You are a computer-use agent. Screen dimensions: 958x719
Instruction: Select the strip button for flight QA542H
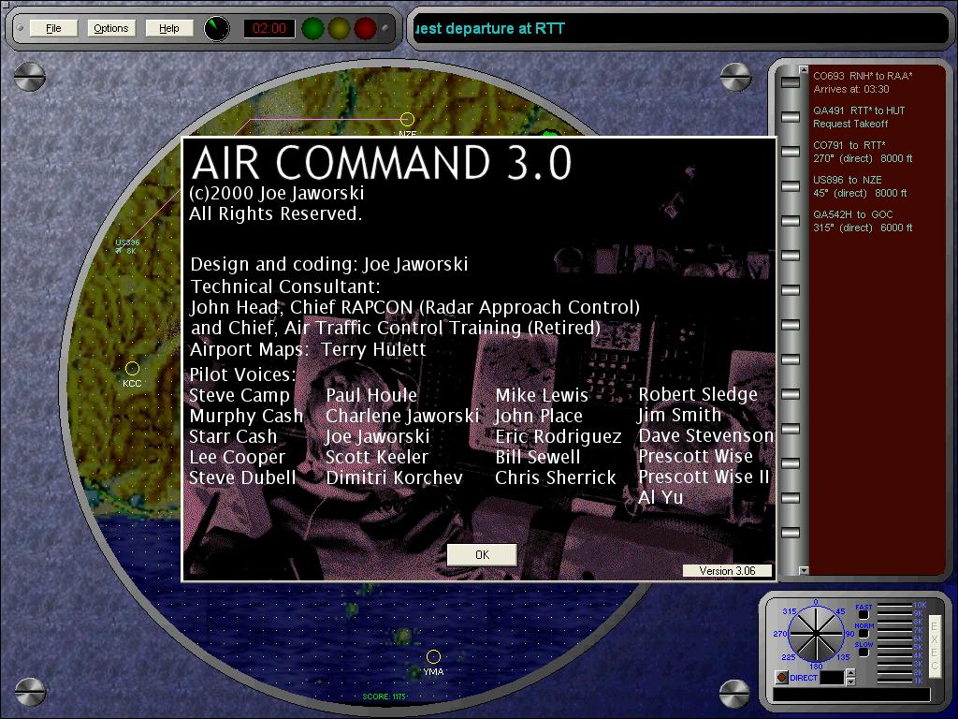(791, 221)
